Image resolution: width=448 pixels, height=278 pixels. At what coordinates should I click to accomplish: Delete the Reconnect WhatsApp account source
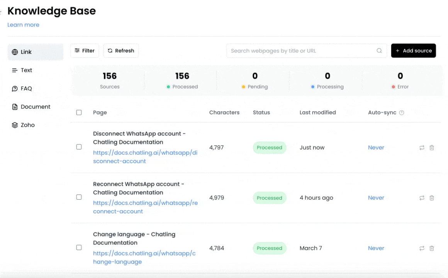tap(432, 198)
